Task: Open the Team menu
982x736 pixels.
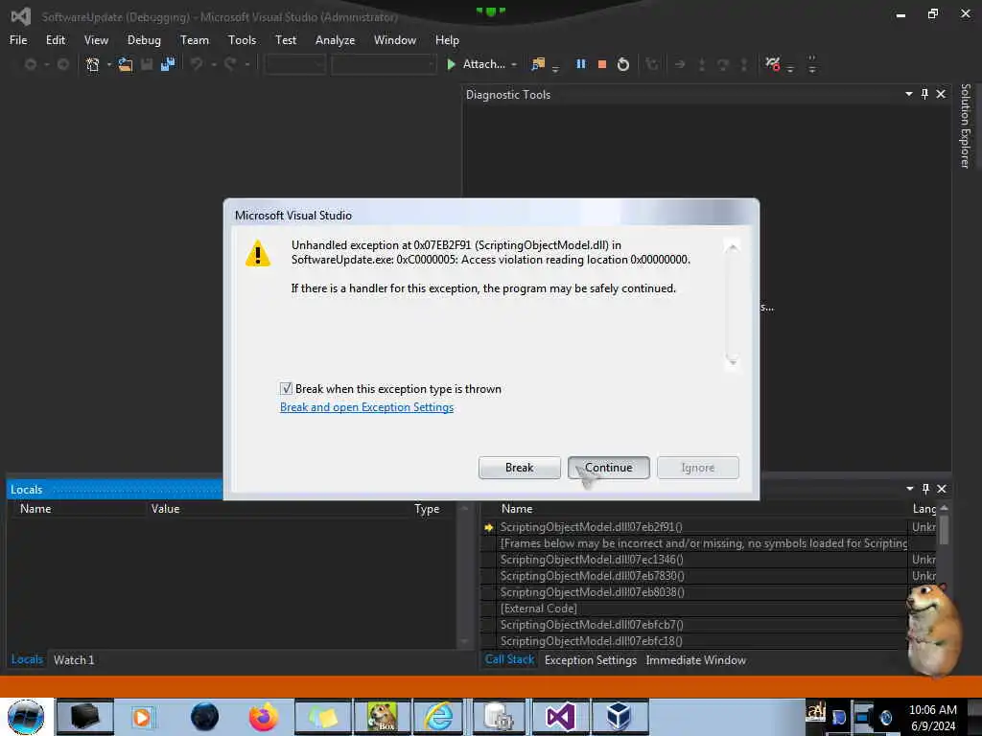Action: (194, 40)
